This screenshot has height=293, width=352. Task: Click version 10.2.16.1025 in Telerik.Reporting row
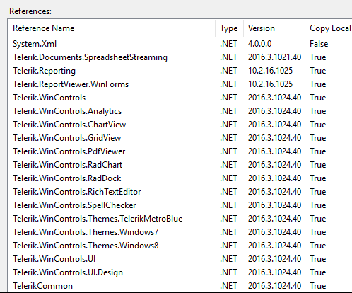coord(270,71)
